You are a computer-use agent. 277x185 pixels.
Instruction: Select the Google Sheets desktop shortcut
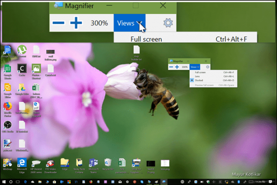click(x=8, y=72)
